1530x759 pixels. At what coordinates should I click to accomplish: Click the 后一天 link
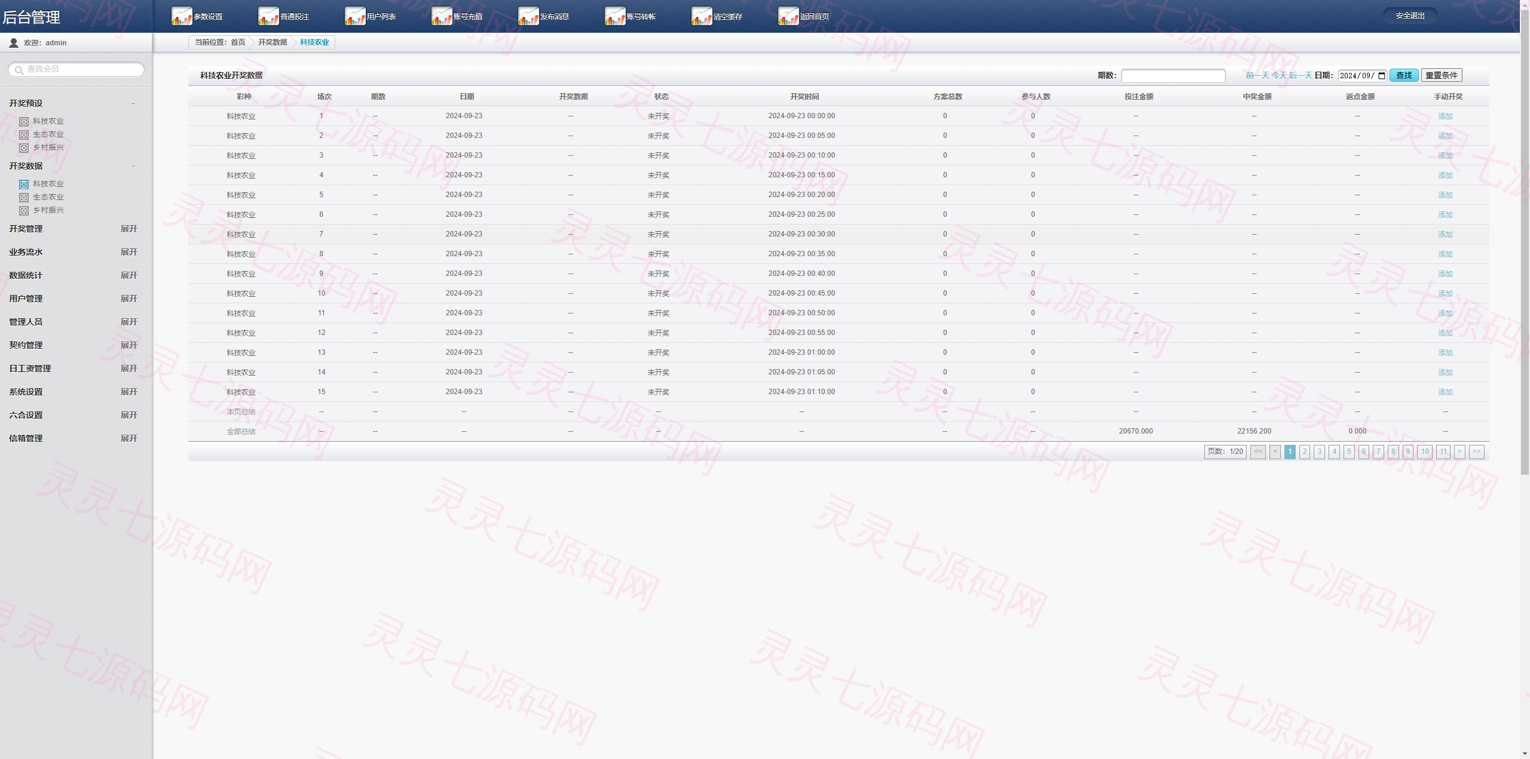pos(1300,75)
